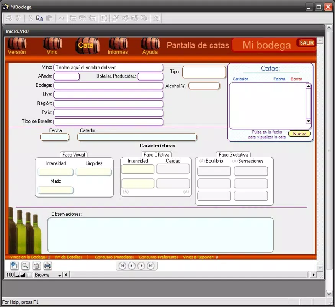Viewport: 335px width, 307px height.
Task: Go to the previous record button
Action: tap(132, 266)
